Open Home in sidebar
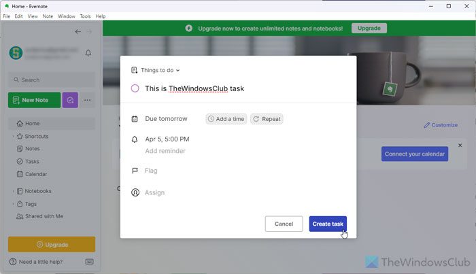This screenshot has height=274, width=476. (x=52, y=124)
